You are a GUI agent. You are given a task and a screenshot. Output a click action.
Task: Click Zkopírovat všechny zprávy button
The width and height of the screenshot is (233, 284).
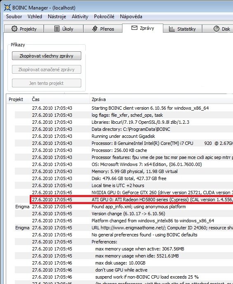[x=47, y=56]
